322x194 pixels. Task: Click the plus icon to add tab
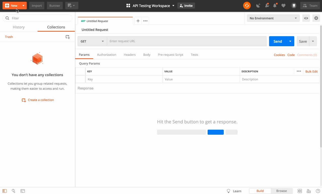(x=138, y=21)
